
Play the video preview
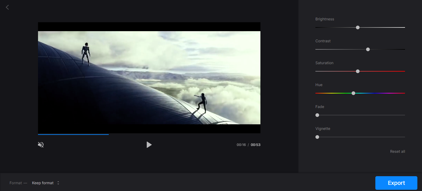coord(149,145)
